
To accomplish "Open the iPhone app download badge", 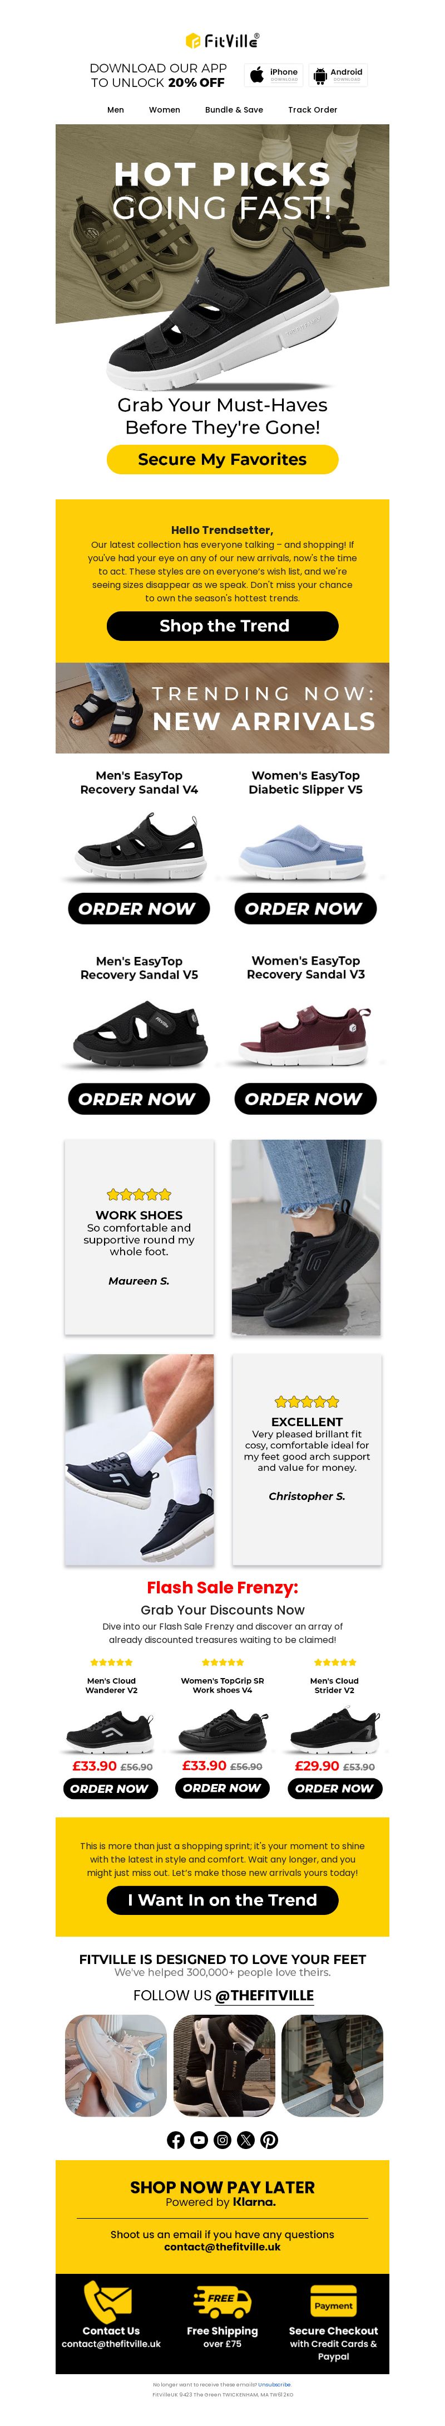I will [x=274, y=75].
